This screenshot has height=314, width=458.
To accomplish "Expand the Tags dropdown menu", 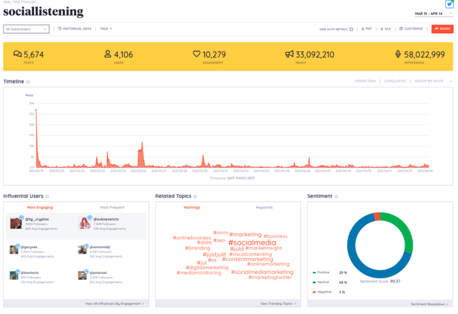I will click(106, 29).
